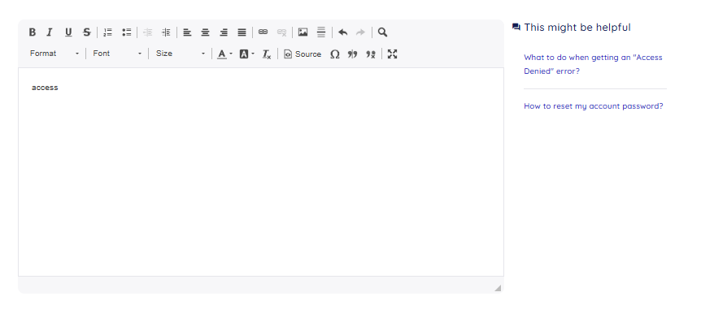Undo the last change
Image resolution: width=701 pixels, height=318 pixels.
tap(343, 32)
